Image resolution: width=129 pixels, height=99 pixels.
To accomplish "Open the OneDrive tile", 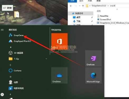I will point(59,75).
